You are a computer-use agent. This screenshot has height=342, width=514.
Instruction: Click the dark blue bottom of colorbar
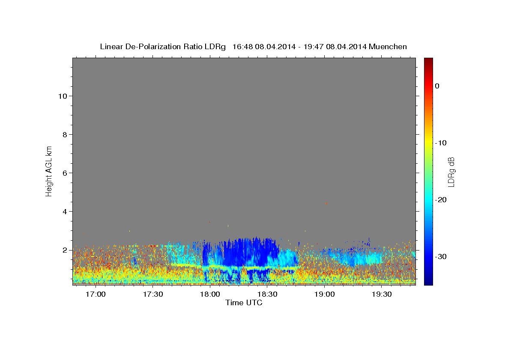coord(428,280)
